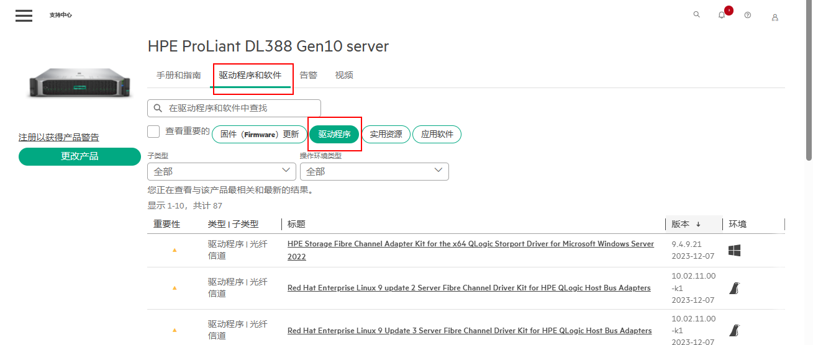This screenshot has width=813, height=345.
Task: Switch to the 告警 tab
Action: coord(309,75)
